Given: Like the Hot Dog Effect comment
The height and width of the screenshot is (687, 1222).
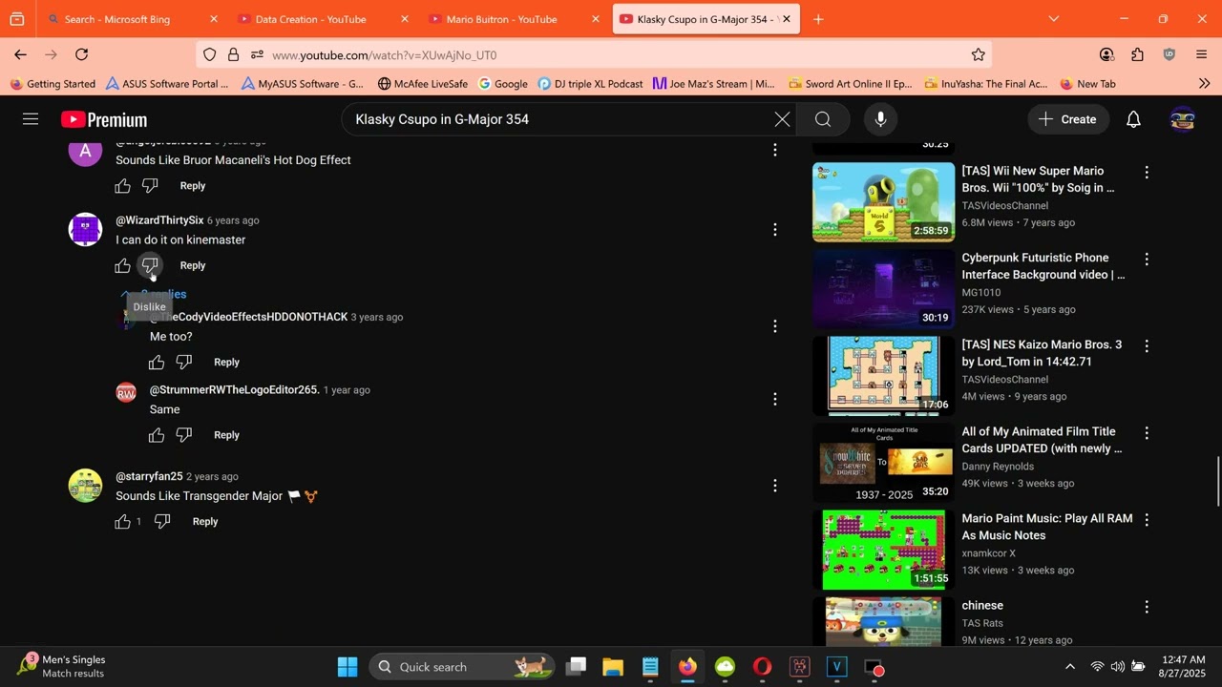Looking at the screenshot, I should [x=123, y=186].
